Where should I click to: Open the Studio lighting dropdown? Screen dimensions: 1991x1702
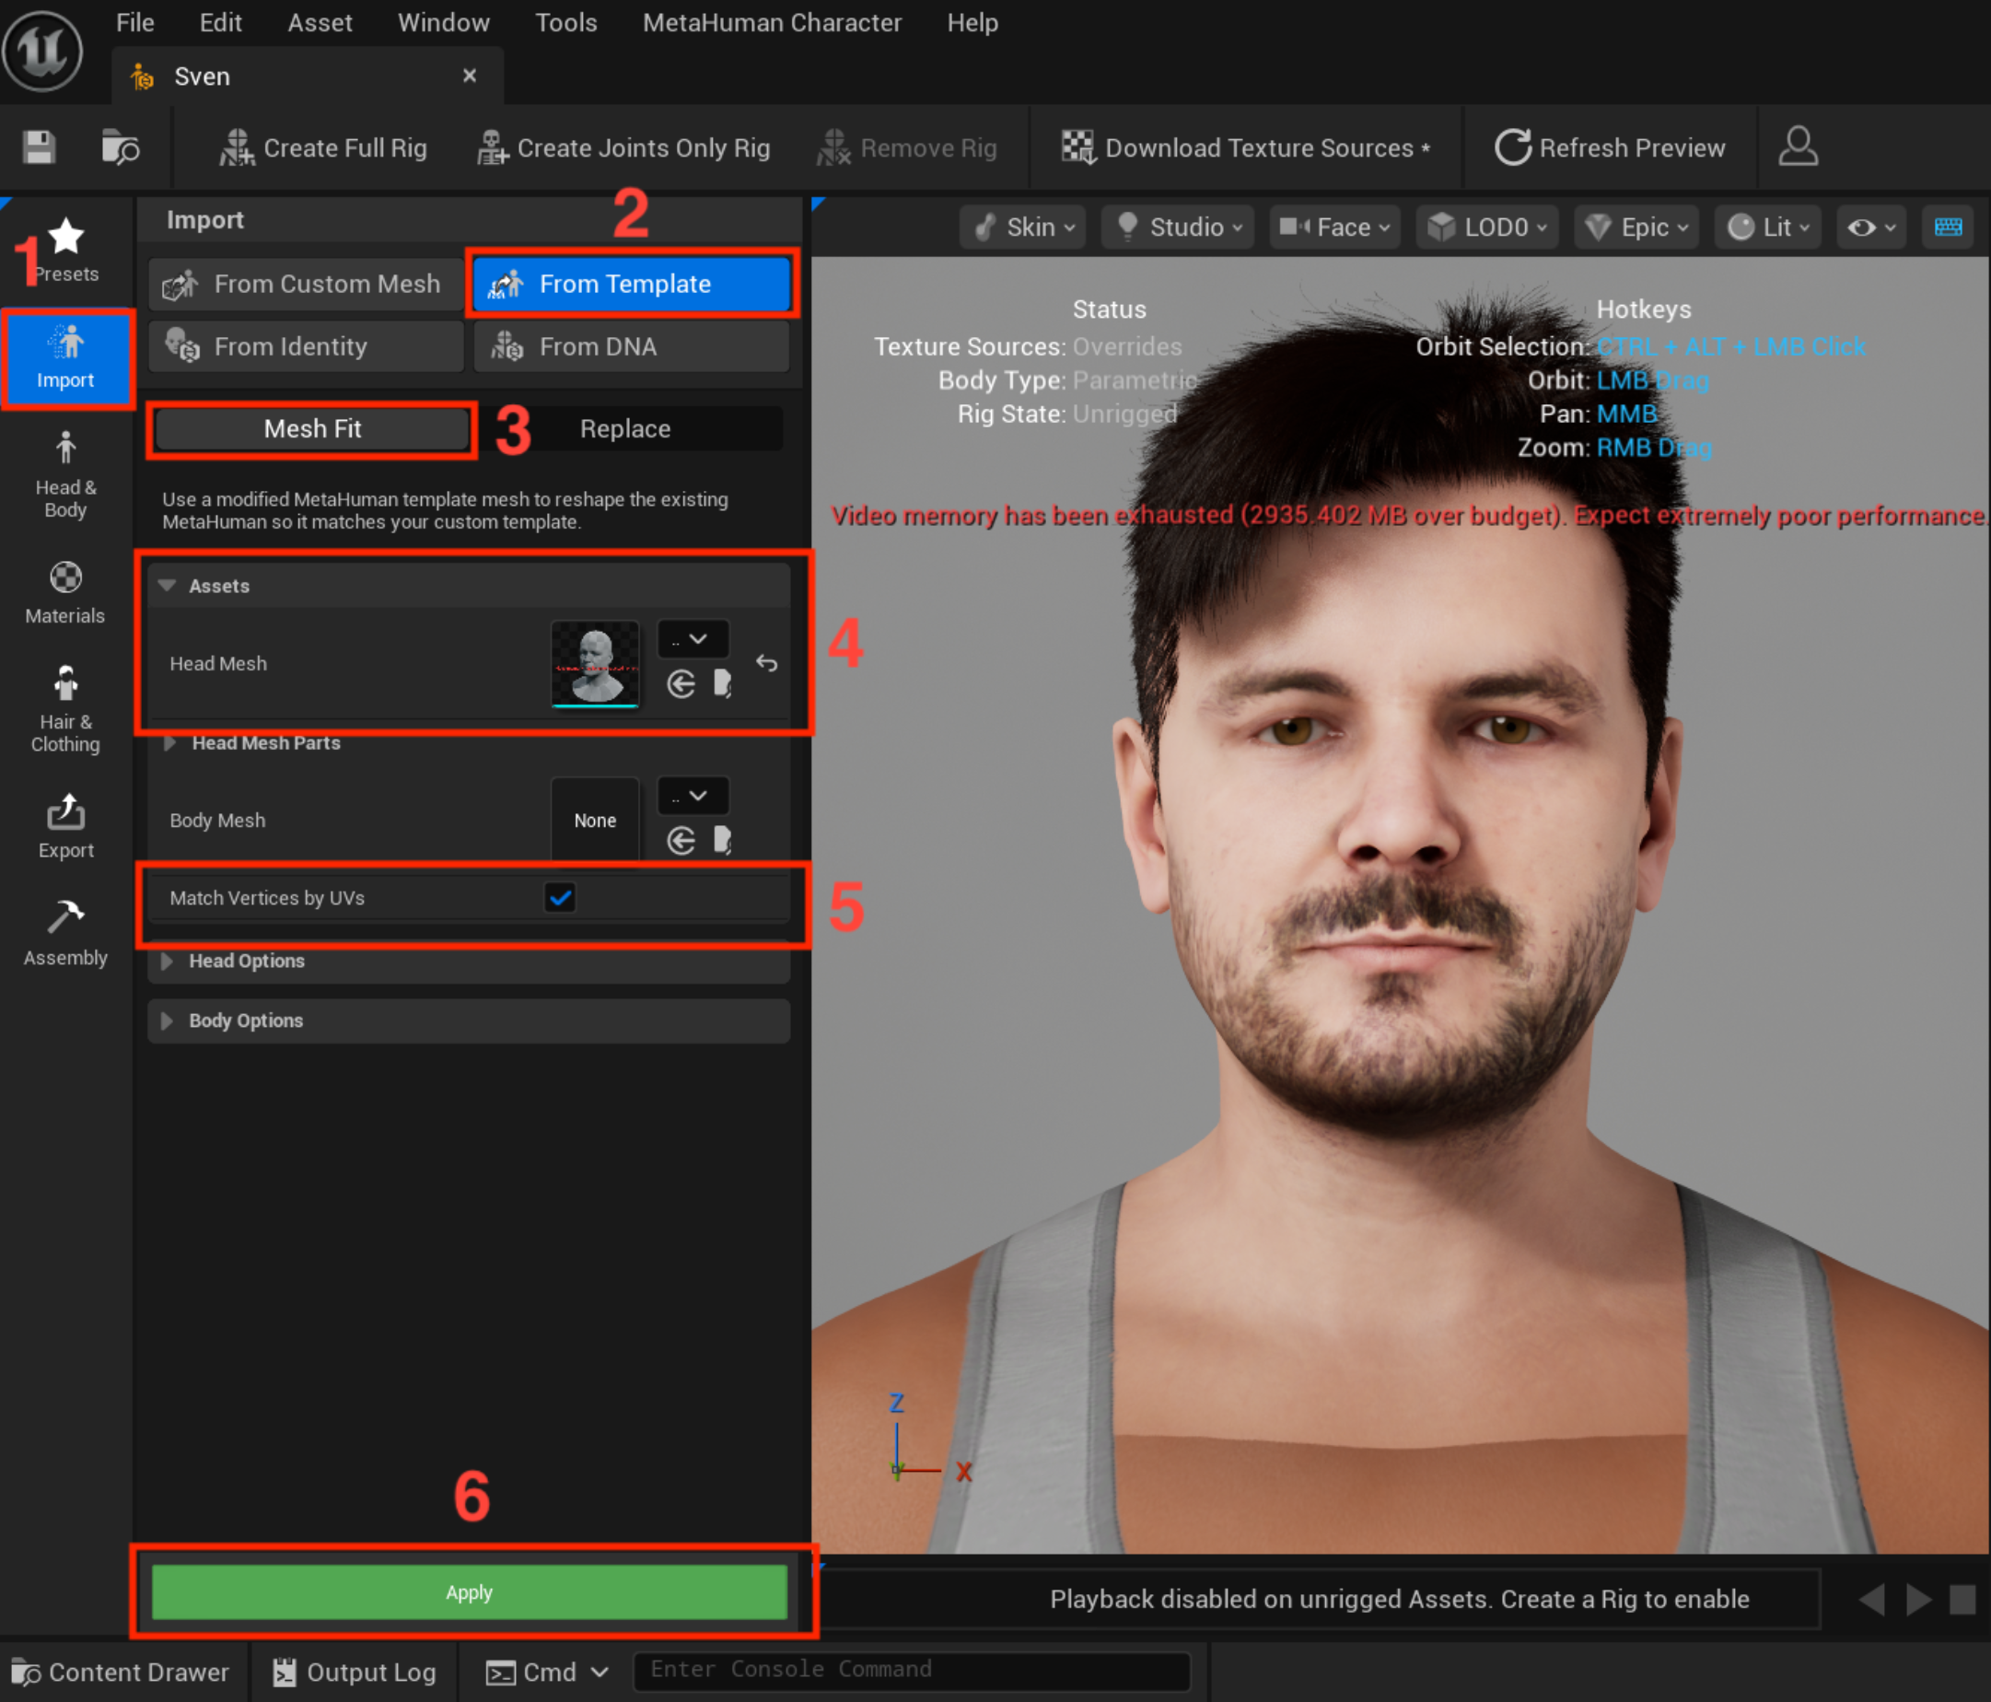[1177, 227]
